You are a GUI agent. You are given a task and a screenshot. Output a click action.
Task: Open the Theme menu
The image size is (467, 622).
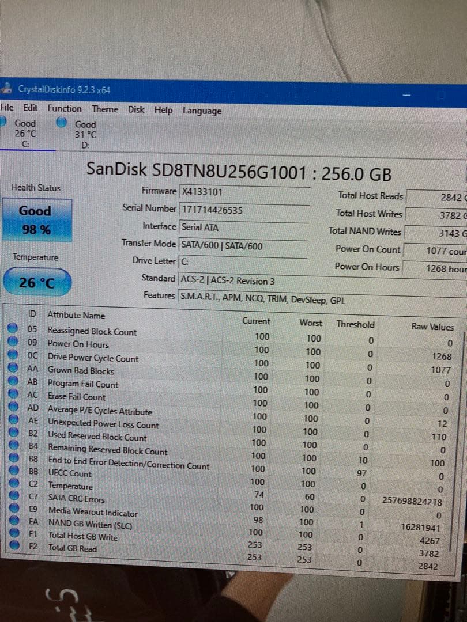point(106,109)
